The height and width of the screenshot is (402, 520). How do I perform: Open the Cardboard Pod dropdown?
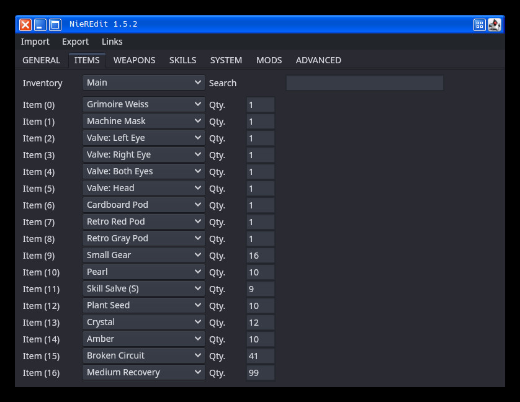(x=143, y=205)
